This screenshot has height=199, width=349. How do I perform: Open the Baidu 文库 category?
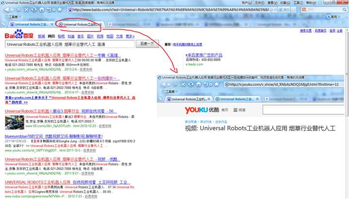120,36
